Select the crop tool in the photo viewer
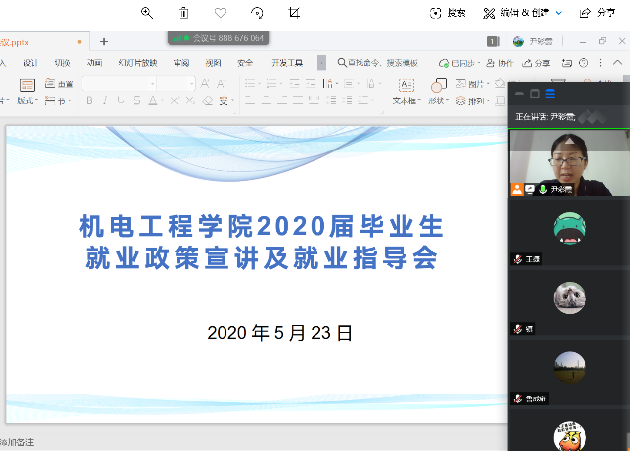The image size is (630, 451). pos(294,13)
